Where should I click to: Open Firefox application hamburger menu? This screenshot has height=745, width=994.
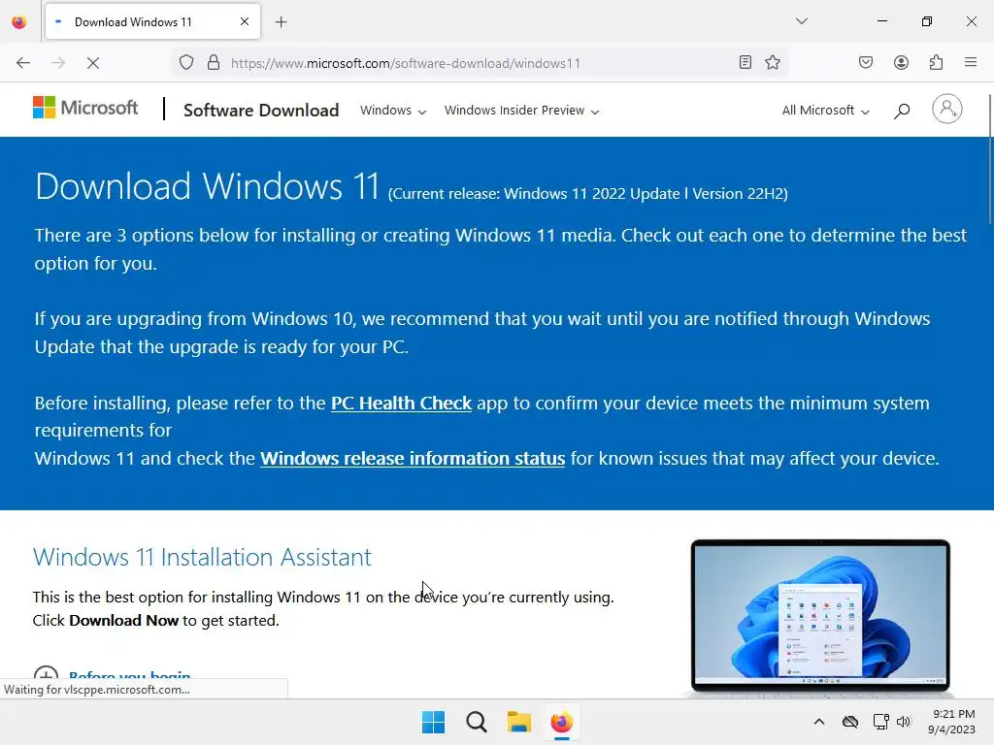click(971, 62)
